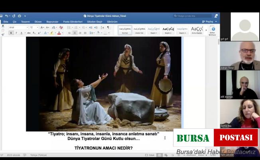Click the Paylaş share button
The height and width of the screenshot is (160, 260).
pyautogui.click(x=208, y=22)
